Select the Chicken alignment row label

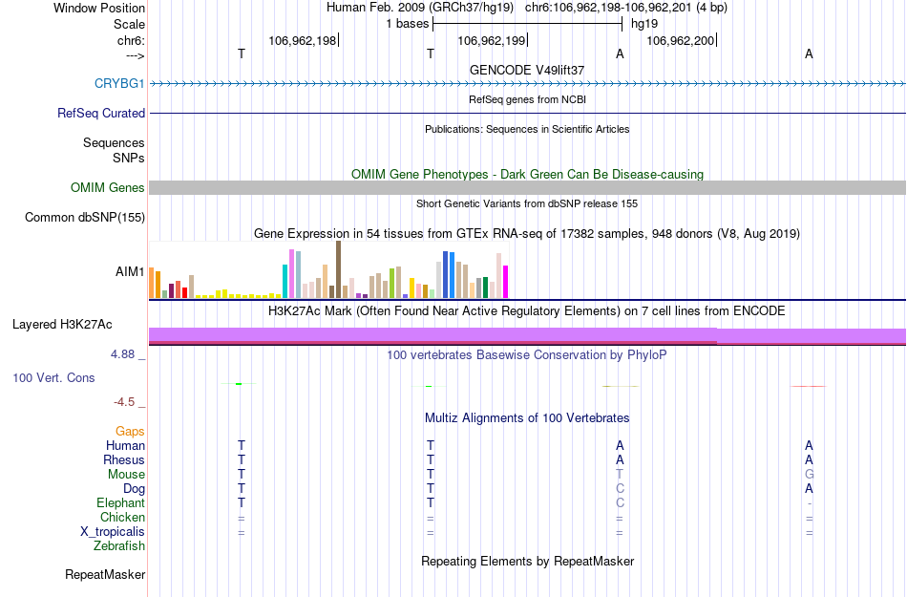point(122,517)
